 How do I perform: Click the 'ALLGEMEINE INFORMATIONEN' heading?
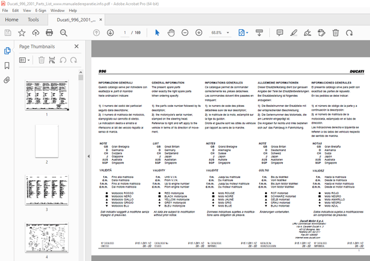[278, 82]
